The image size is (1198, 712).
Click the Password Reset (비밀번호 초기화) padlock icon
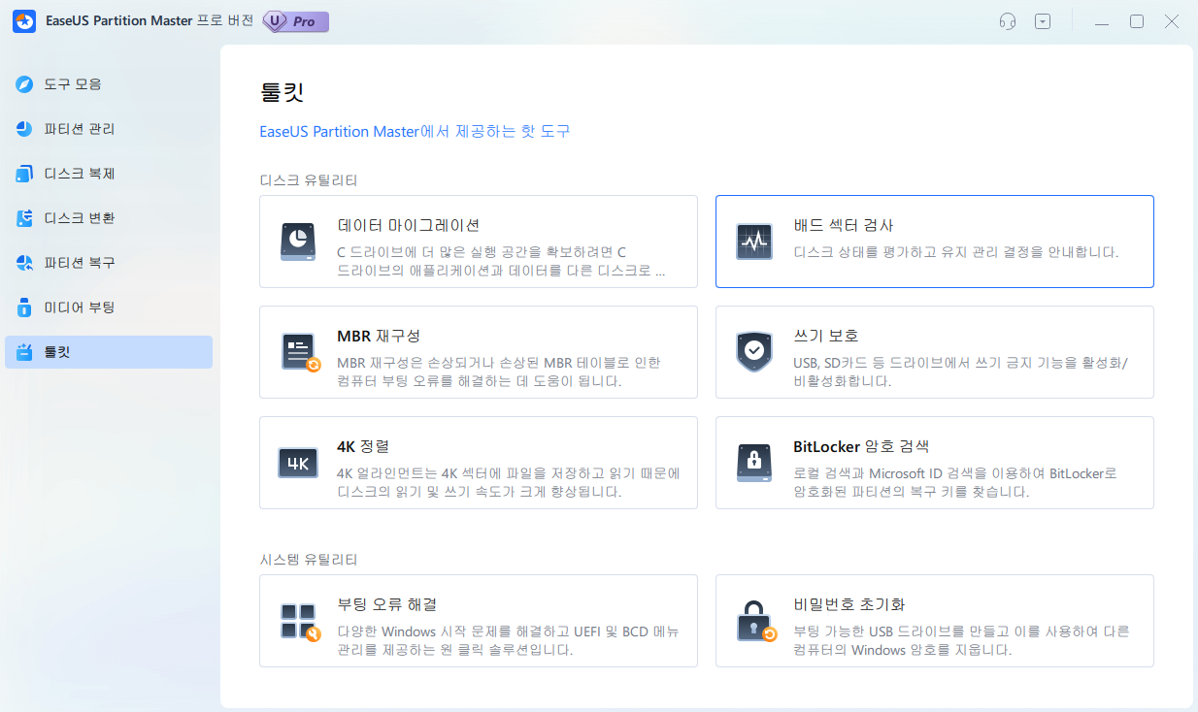point(754,621)
